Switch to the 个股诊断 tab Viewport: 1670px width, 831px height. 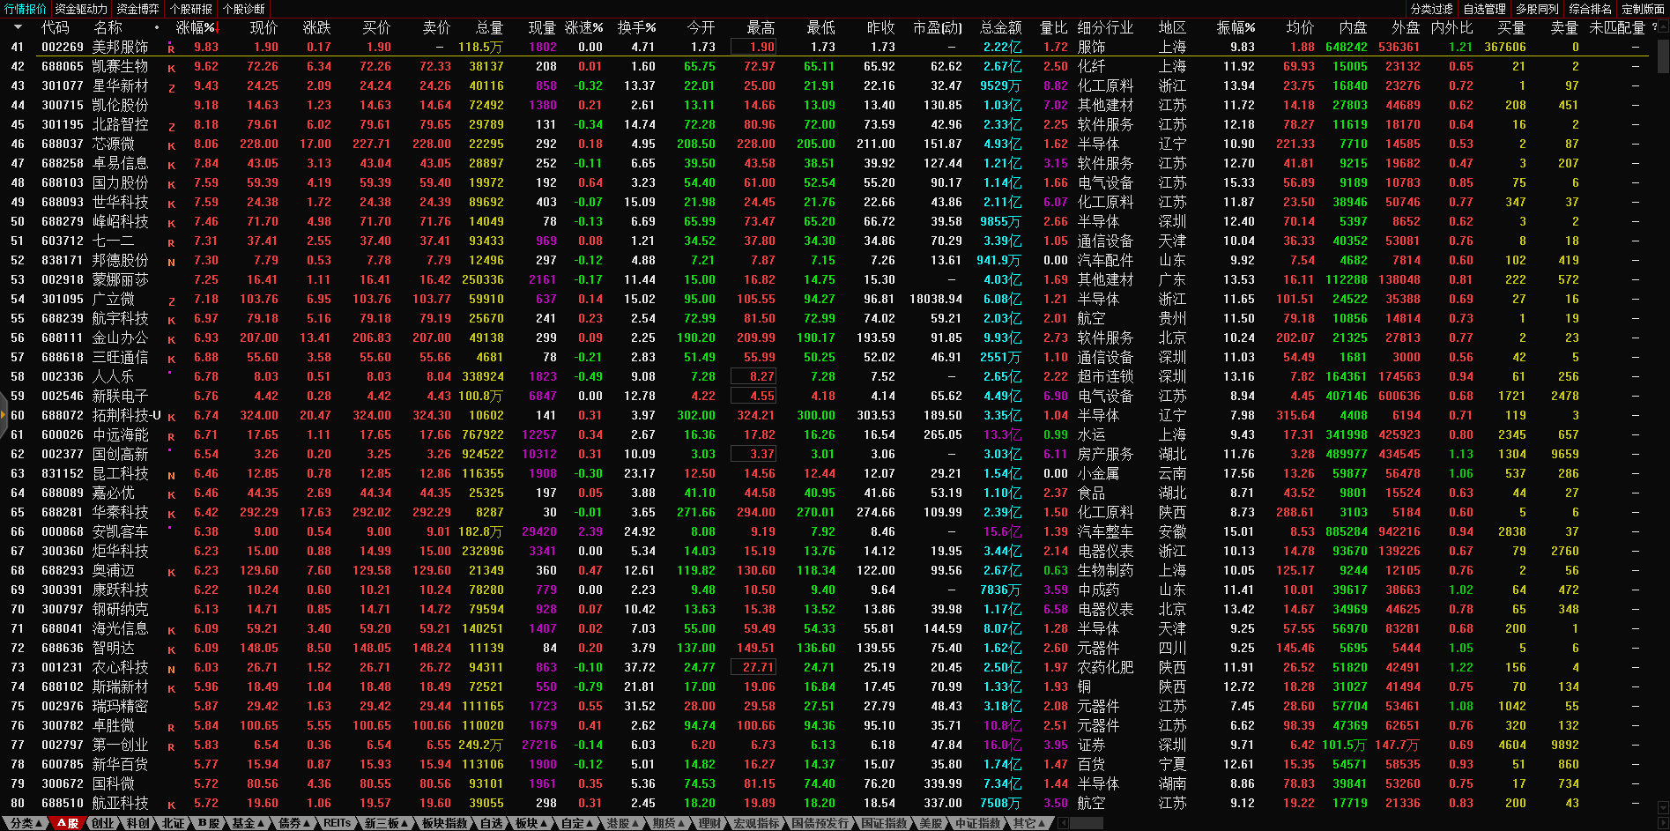[243, 9]
